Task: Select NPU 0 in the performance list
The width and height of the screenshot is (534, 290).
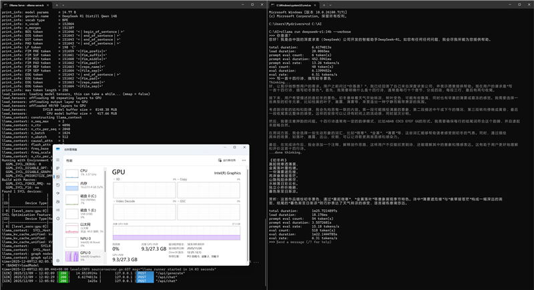Action: (x=83, y=239)
